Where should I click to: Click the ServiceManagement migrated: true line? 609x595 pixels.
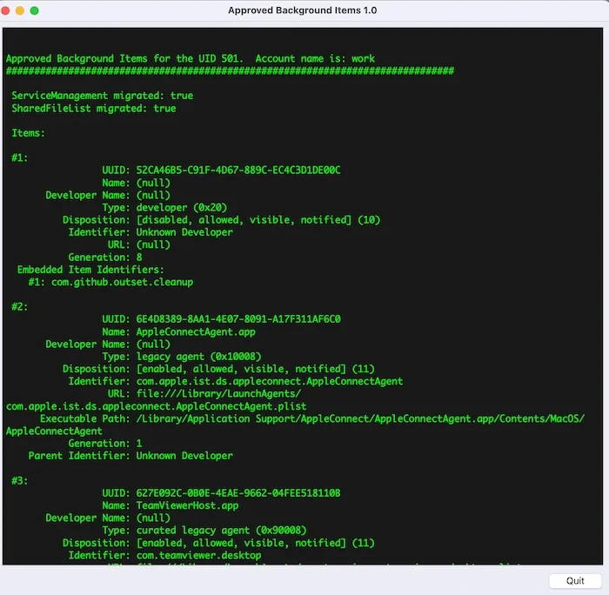click(102, 96)
